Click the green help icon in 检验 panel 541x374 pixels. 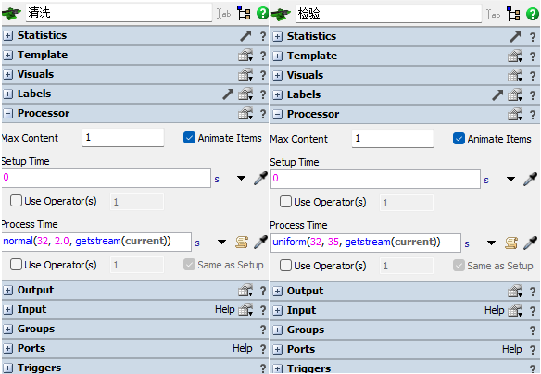click(533, 14)
